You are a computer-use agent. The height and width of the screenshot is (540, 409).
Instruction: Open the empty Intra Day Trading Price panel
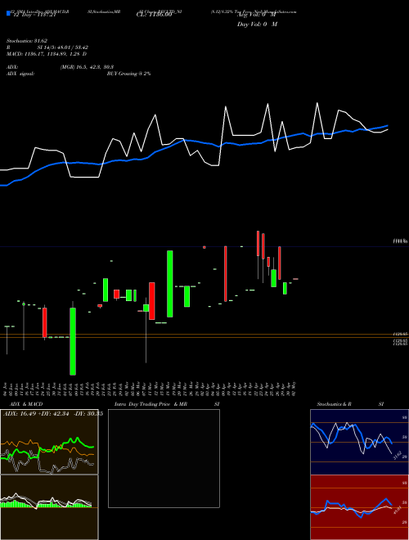164,458
